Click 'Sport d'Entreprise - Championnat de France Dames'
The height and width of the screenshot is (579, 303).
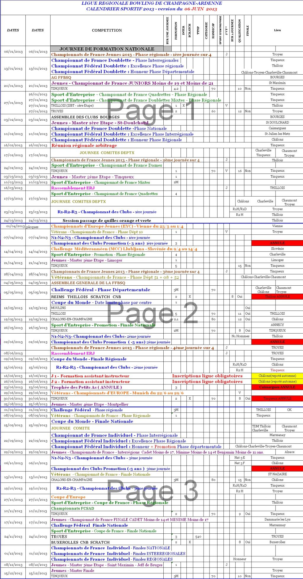[x=107, y=165]
